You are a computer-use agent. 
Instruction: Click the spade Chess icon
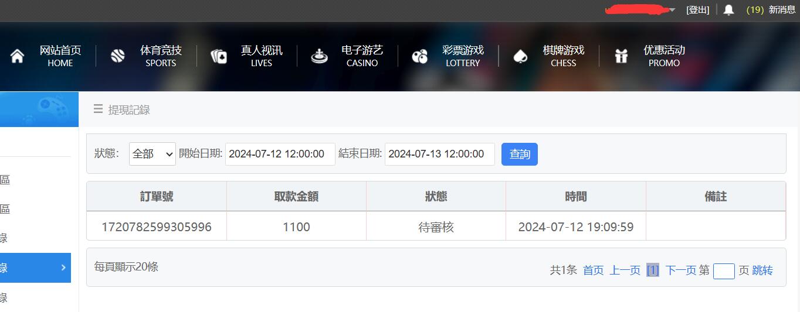(520, 56)
